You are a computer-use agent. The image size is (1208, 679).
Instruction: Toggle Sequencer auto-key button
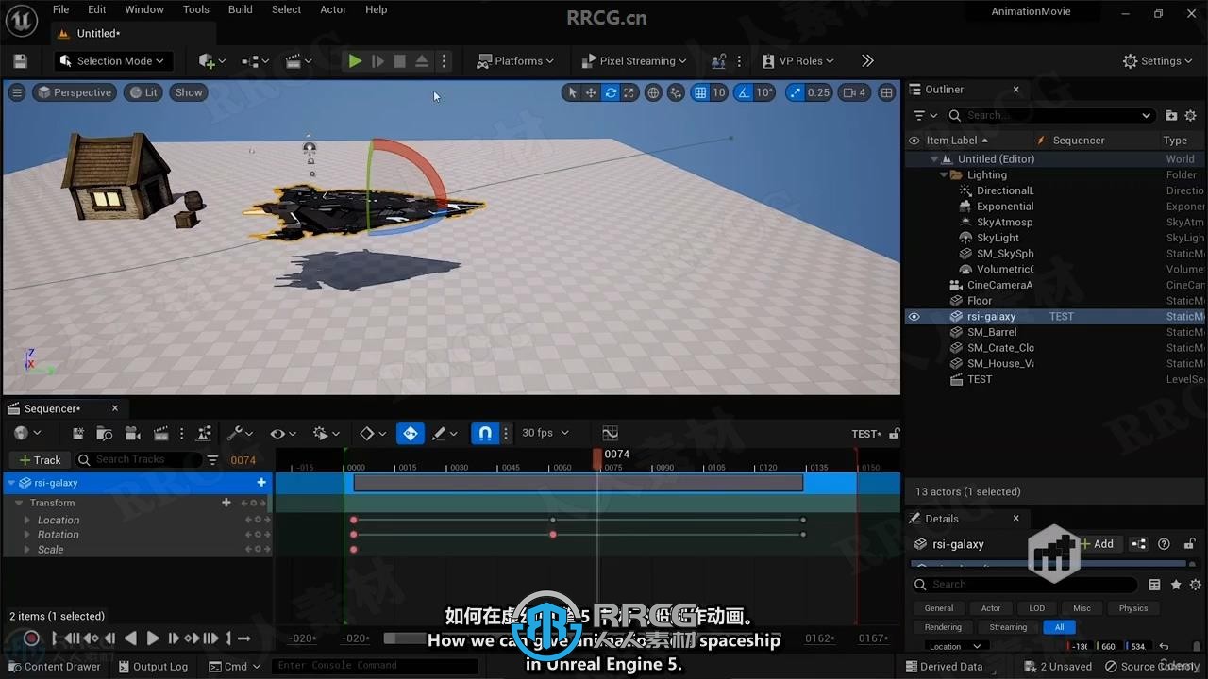click(x=411, y=433)
